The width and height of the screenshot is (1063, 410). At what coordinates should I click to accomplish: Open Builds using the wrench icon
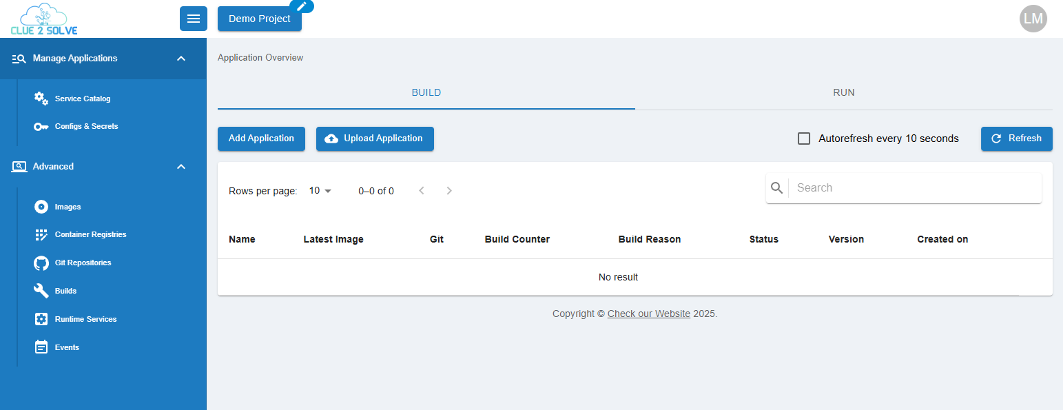tap(41, 290)
